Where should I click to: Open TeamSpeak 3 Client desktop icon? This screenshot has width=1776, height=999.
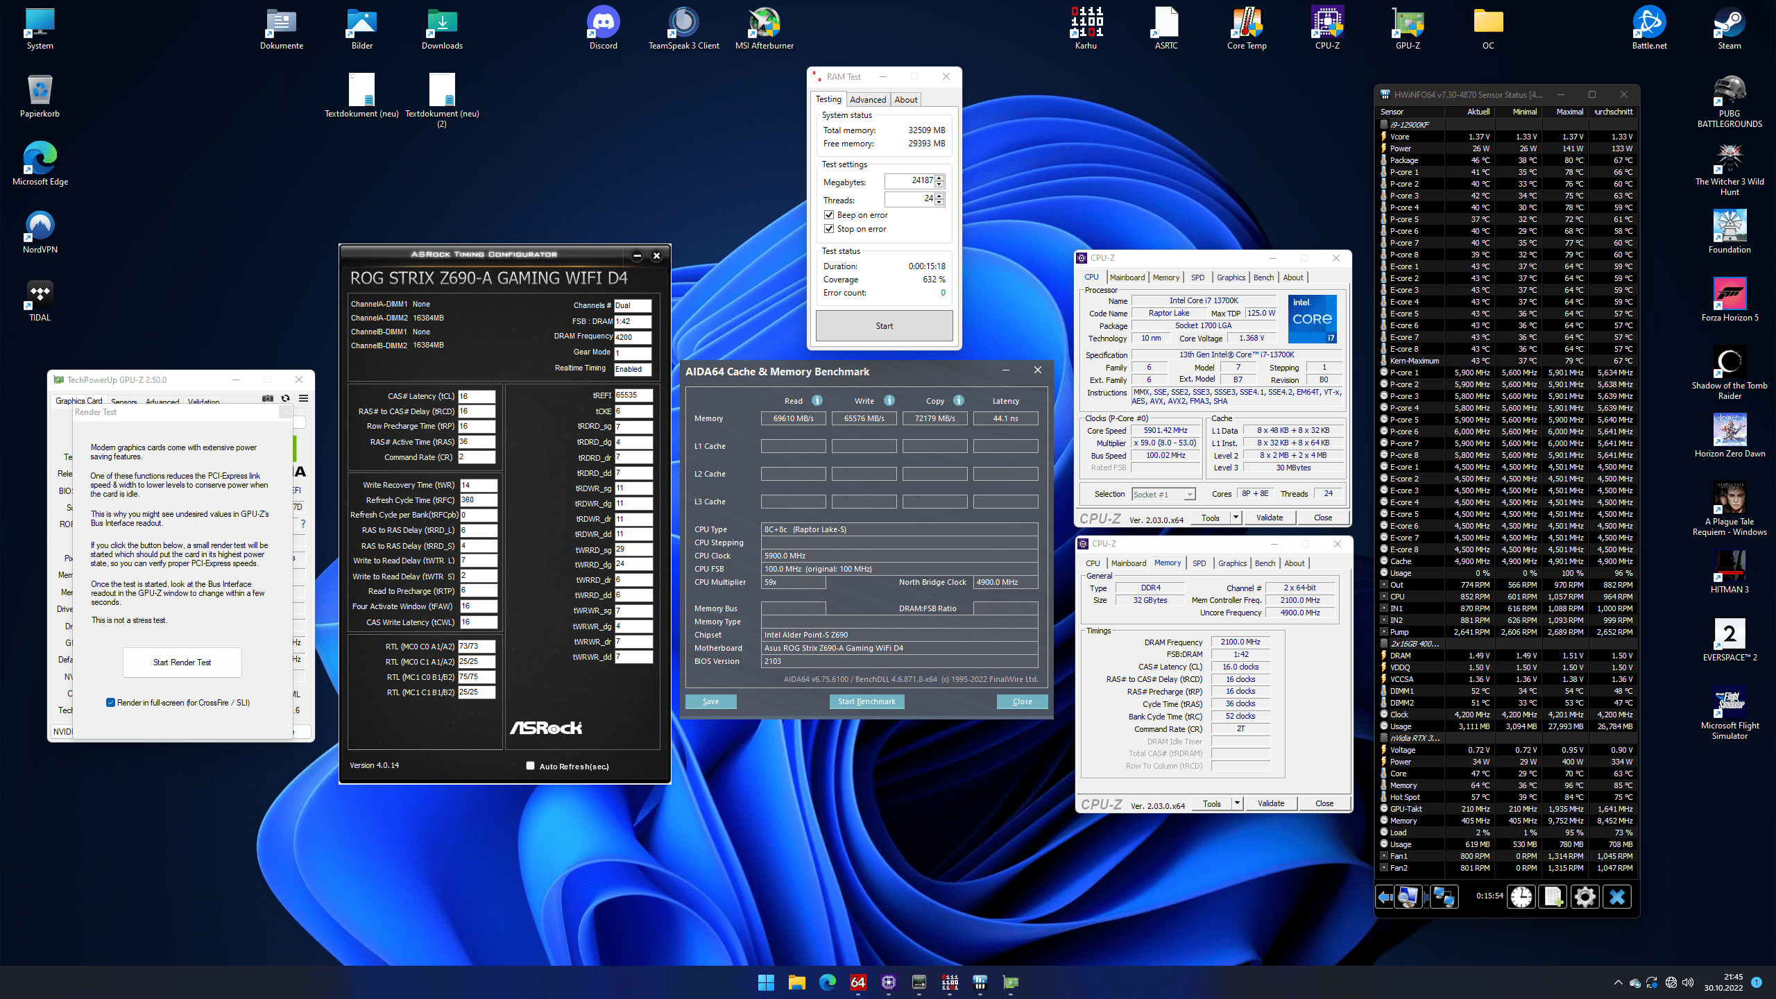coord(683,28)
